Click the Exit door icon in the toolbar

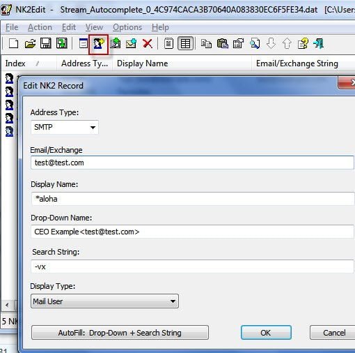pyautogui.click(x=319, y=43)
